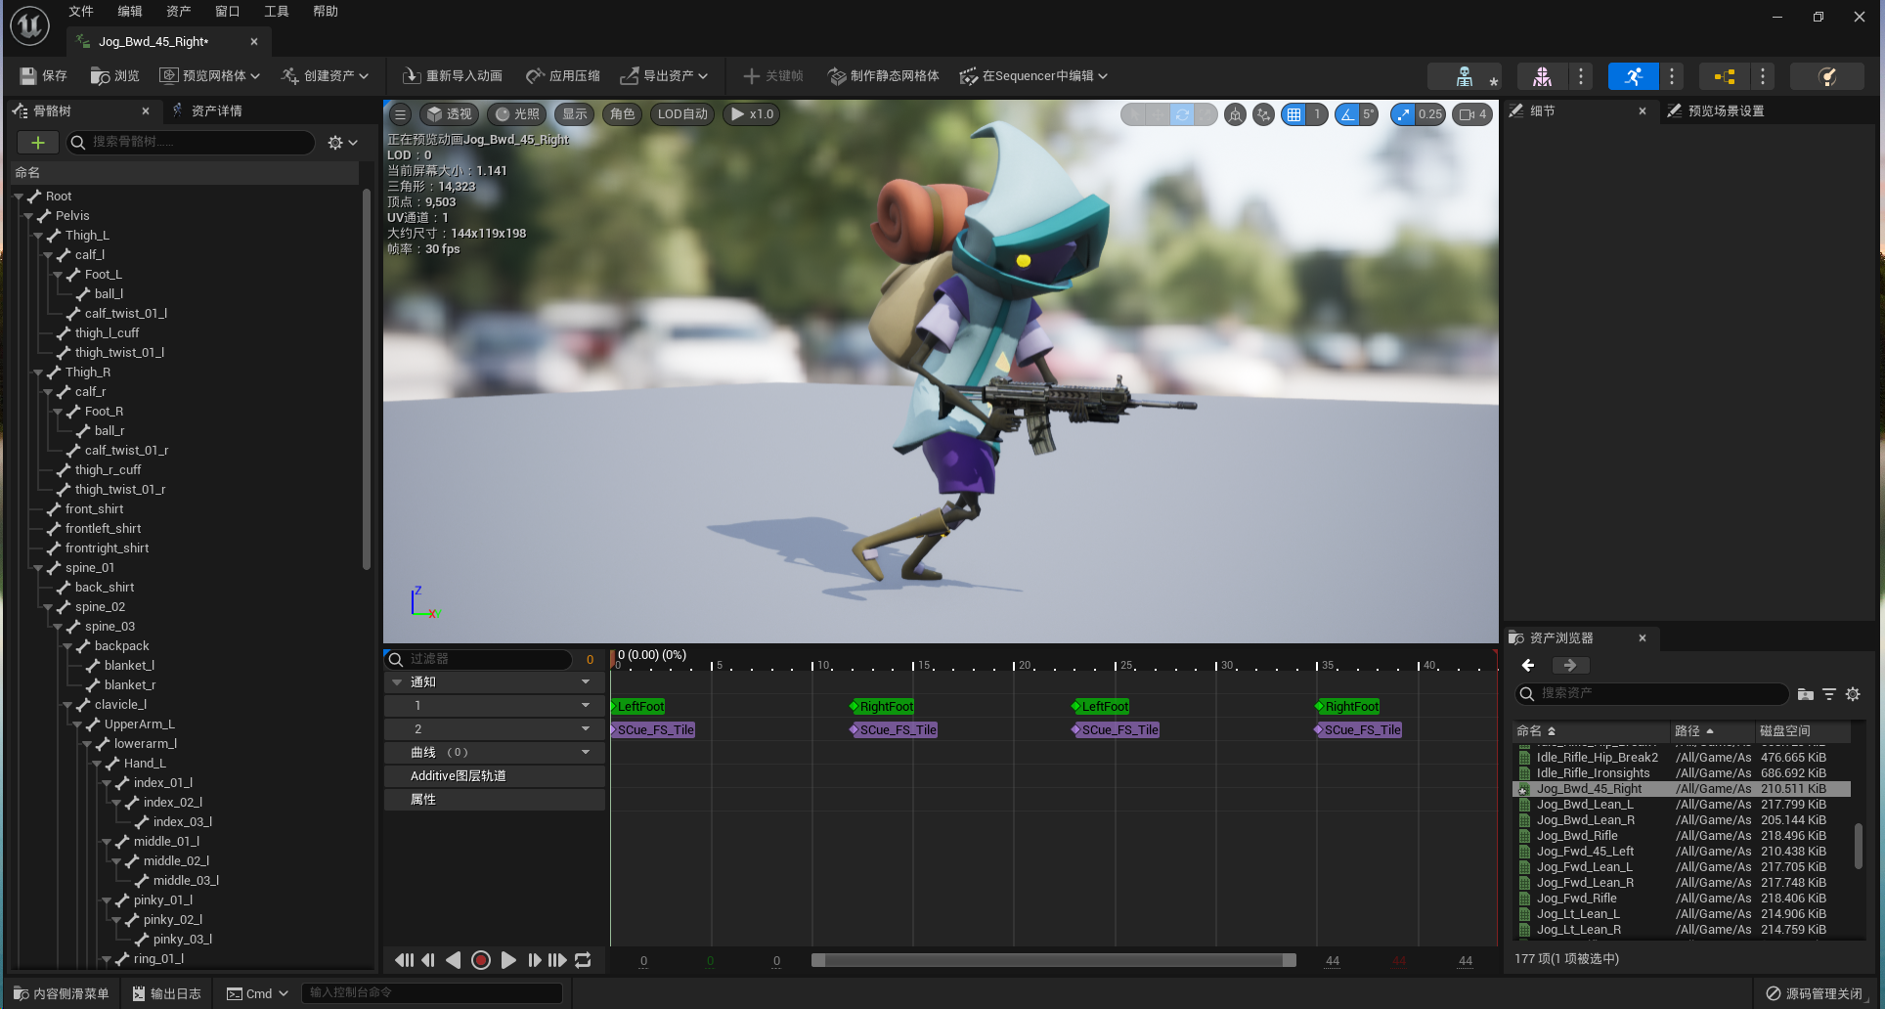Open Cmd console type dropdown
The image size is (1885, 1009).
pos(258,993)
